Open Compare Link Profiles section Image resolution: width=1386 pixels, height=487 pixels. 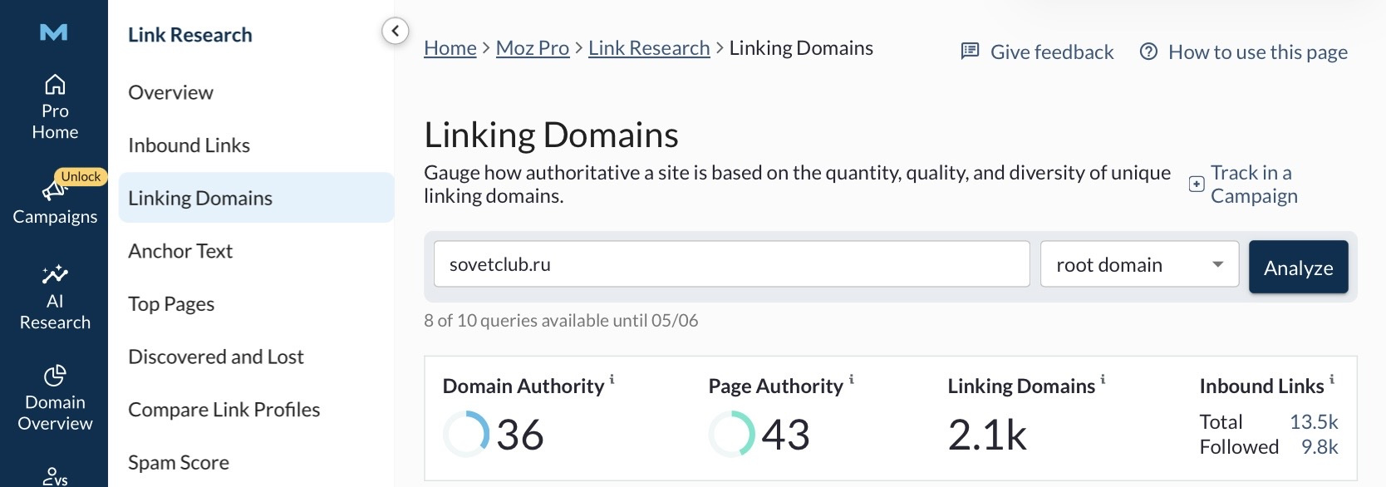click(x=224, y=410)
